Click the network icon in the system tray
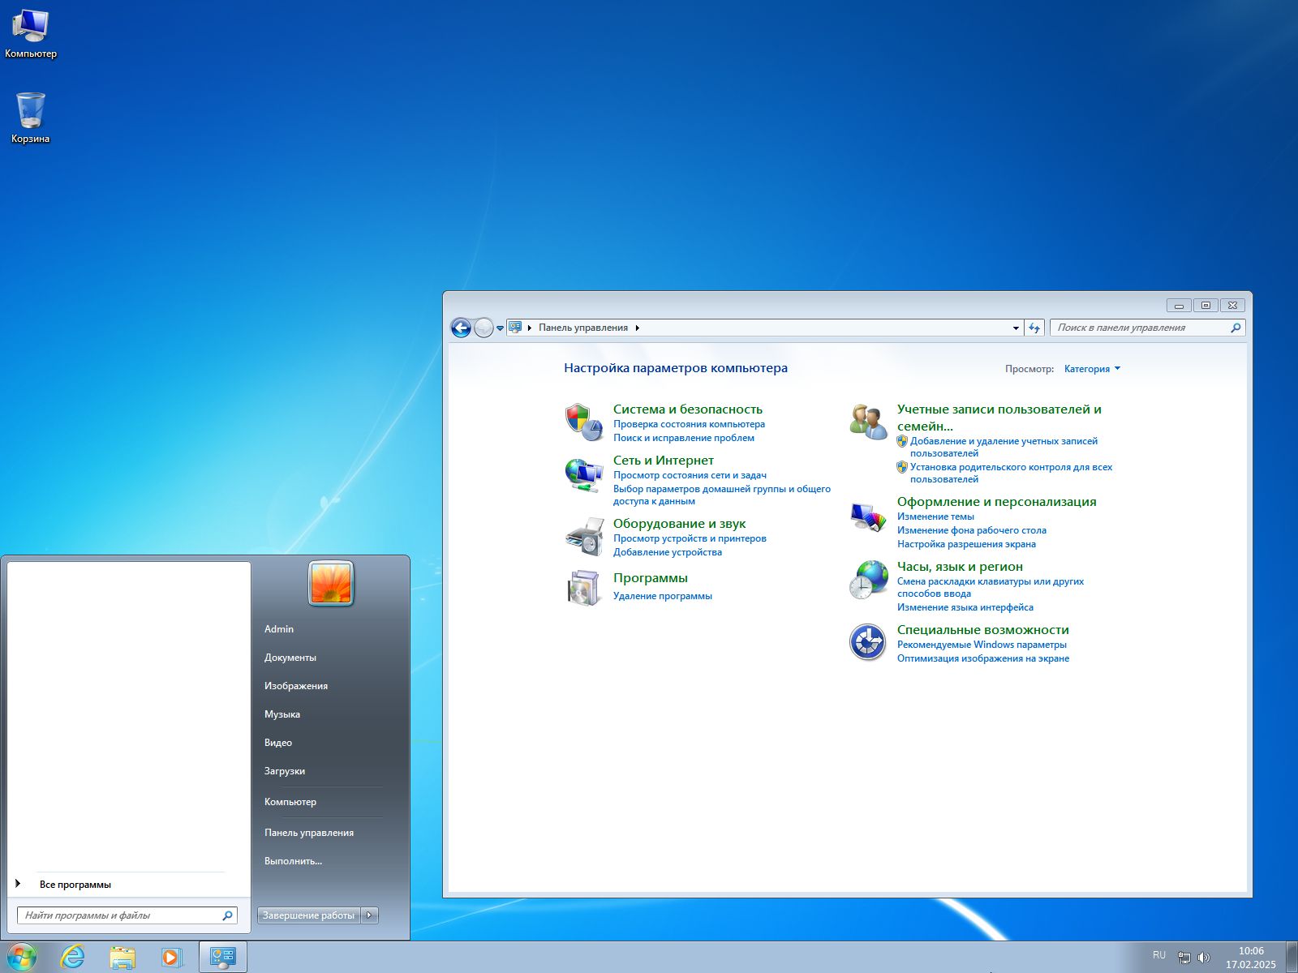The height and width of the screenshot is (973, 1298). (1183, 957)
